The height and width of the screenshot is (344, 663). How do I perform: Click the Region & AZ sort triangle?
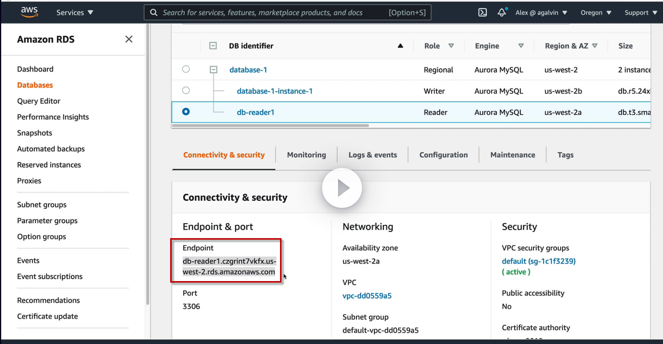595,46
